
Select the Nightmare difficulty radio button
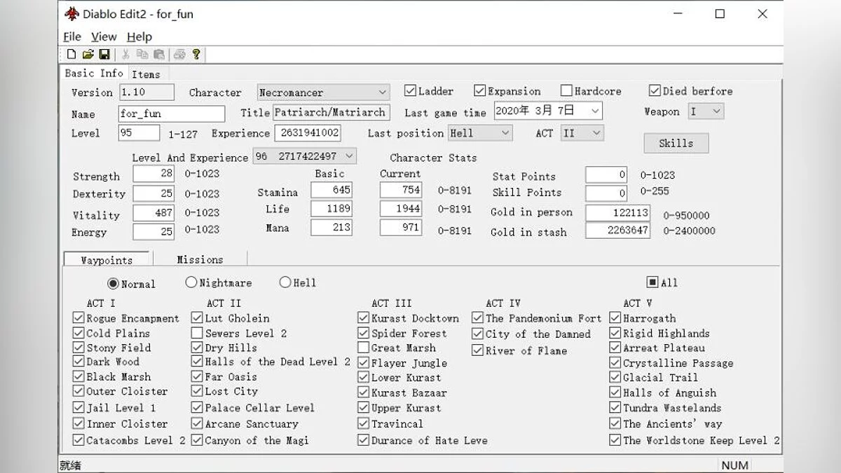click(191, 282)
